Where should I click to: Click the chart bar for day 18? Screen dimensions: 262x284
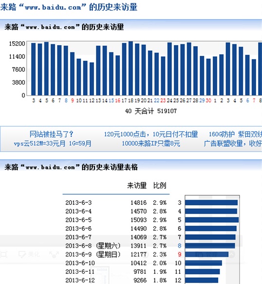(x=131, y=68)
